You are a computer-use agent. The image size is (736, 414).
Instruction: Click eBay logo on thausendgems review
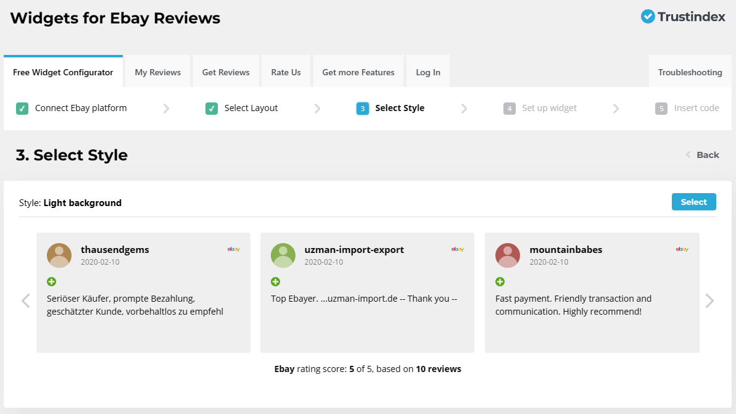coord(233,249)
